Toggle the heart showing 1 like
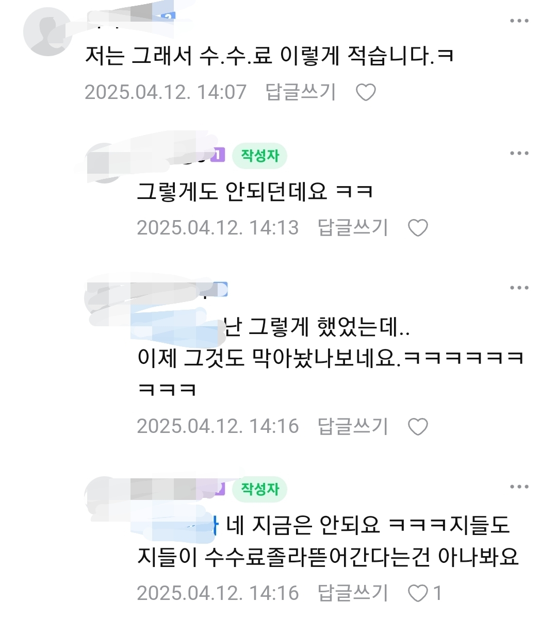Viewport: 557px width, 635px height. pos(424,593)
